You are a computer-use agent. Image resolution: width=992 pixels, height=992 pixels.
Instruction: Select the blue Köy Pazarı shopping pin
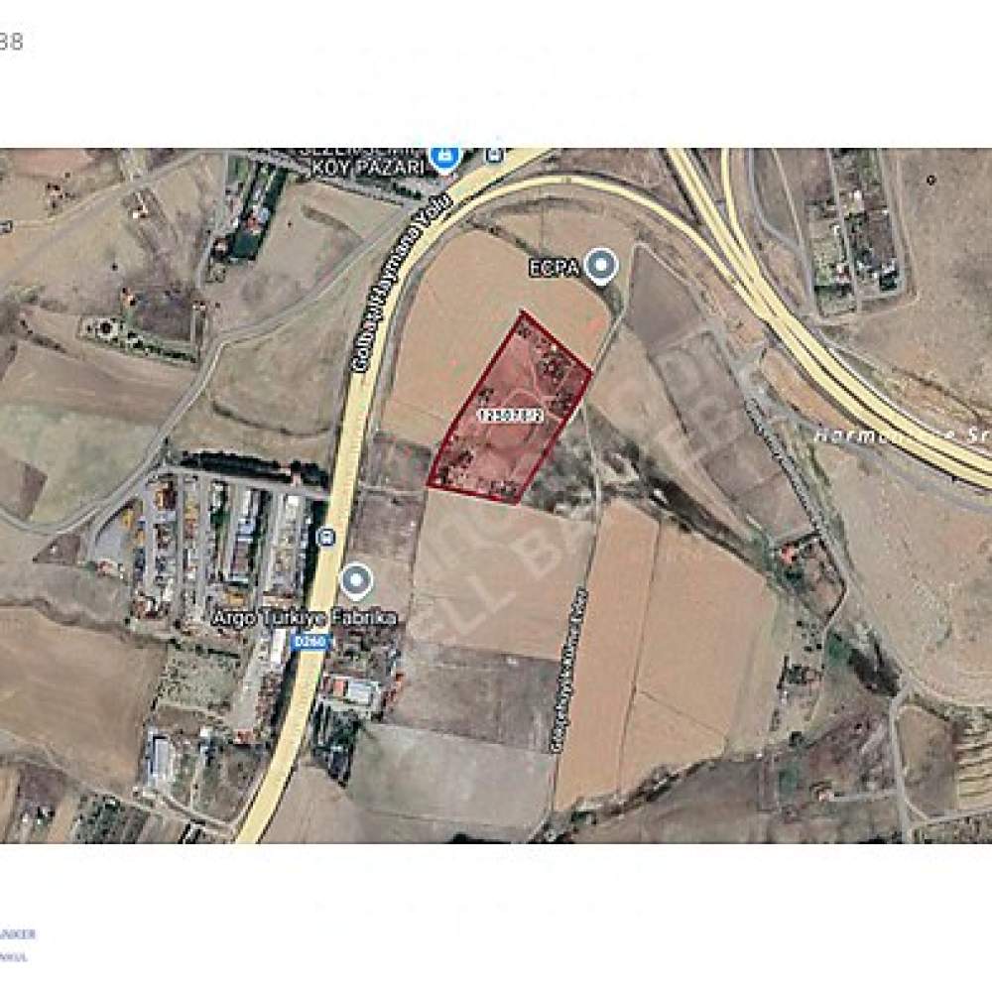click(x=444, y=158)
